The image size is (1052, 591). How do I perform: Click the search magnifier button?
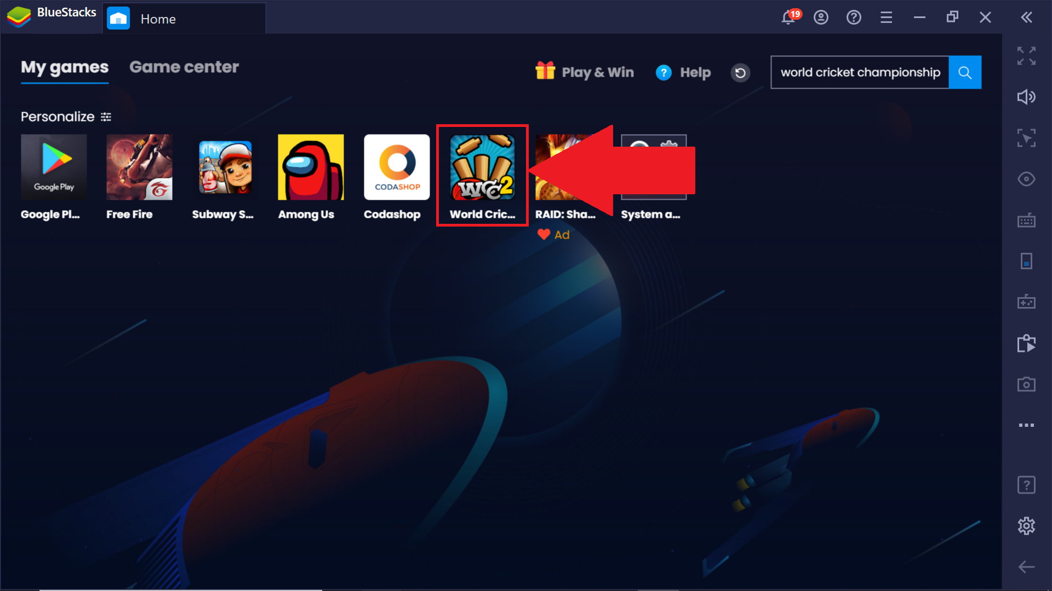[x=966, y=72]
